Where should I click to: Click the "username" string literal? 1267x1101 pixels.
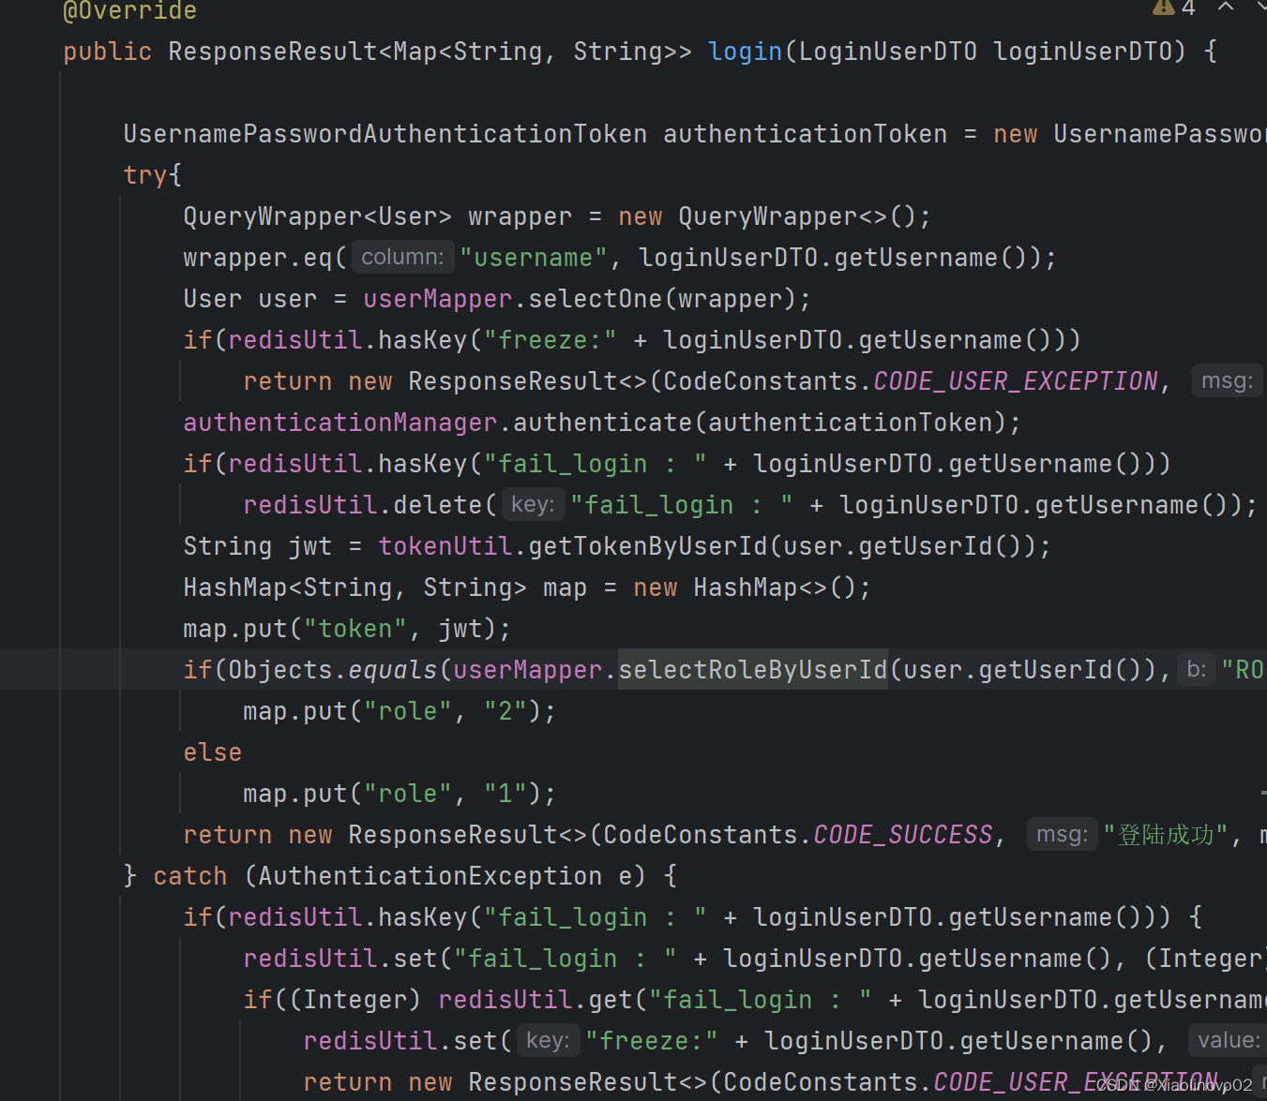[x=534, y=258]
